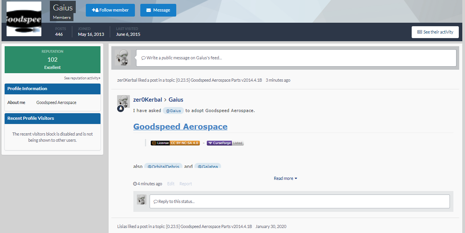Click the @OrbitalDebris mention tag
The width and height of the screenshot is (465, 233).
point(163,166)
